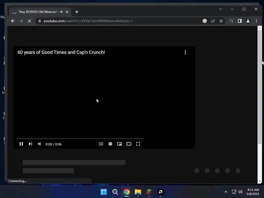The image size is (264, 198).
Task: Skip to the next video
Action: pyautogui.click(x=30, y=144)
